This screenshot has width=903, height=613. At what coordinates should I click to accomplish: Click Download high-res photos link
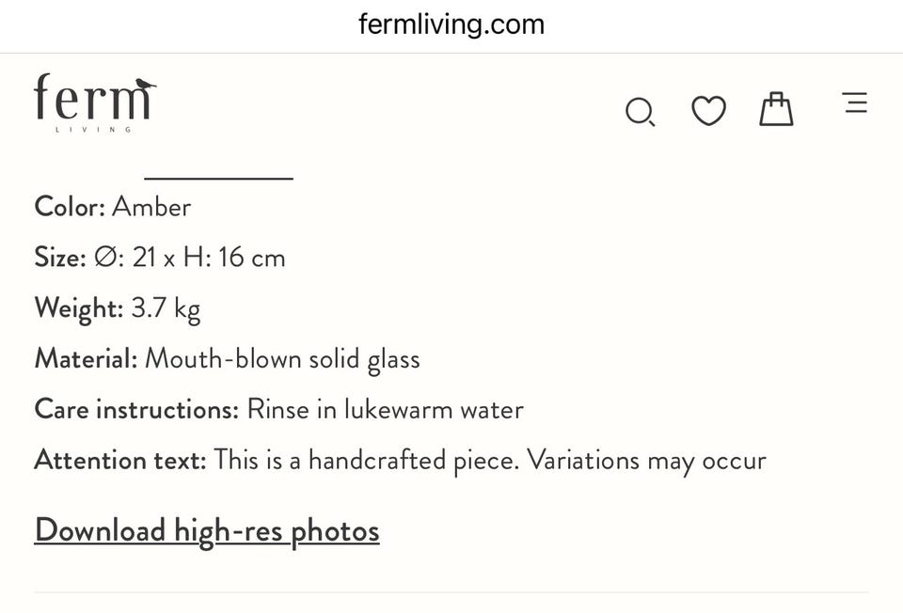207,530
